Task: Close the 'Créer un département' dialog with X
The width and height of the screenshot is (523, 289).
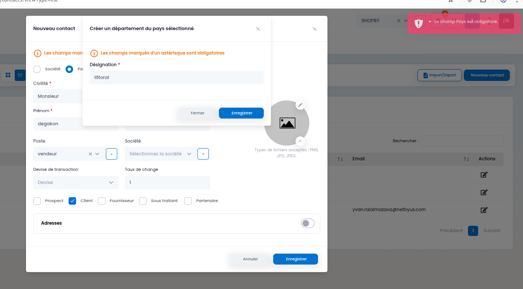Action: (258, 29)
